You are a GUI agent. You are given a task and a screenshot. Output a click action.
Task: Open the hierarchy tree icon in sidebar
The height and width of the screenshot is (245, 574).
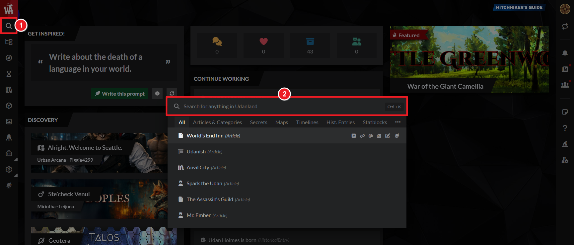9,42
